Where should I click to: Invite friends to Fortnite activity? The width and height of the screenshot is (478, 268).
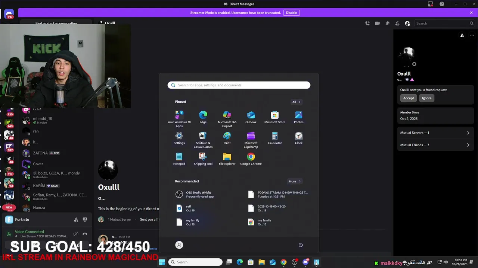pos(76,220)
